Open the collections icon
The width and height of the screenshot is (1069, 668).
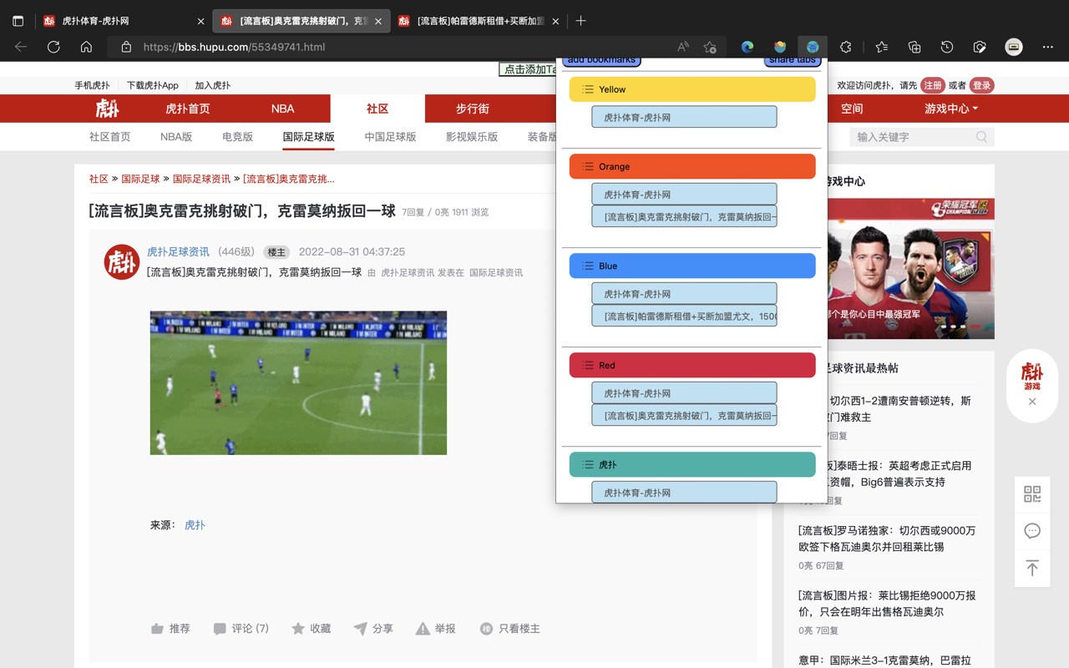point(914,47)
